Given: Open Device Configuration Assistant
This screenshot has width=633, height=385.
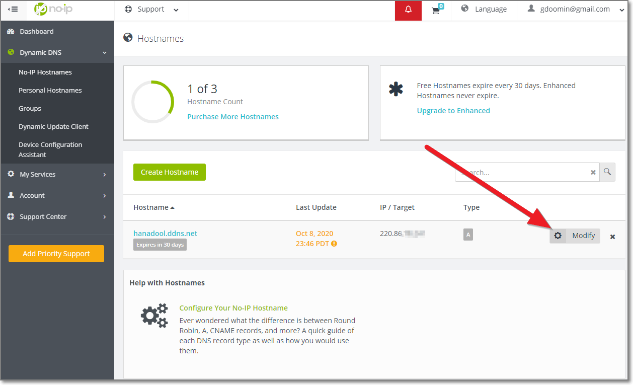Looking at the screenshot, I should (50, 149).
